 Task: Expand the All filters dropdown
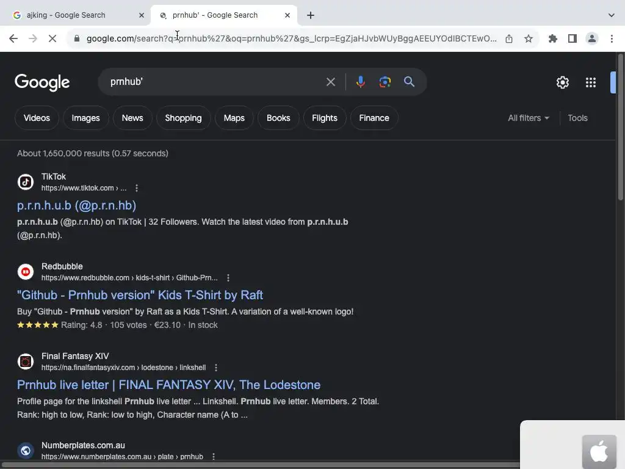[x=528, y=118]
